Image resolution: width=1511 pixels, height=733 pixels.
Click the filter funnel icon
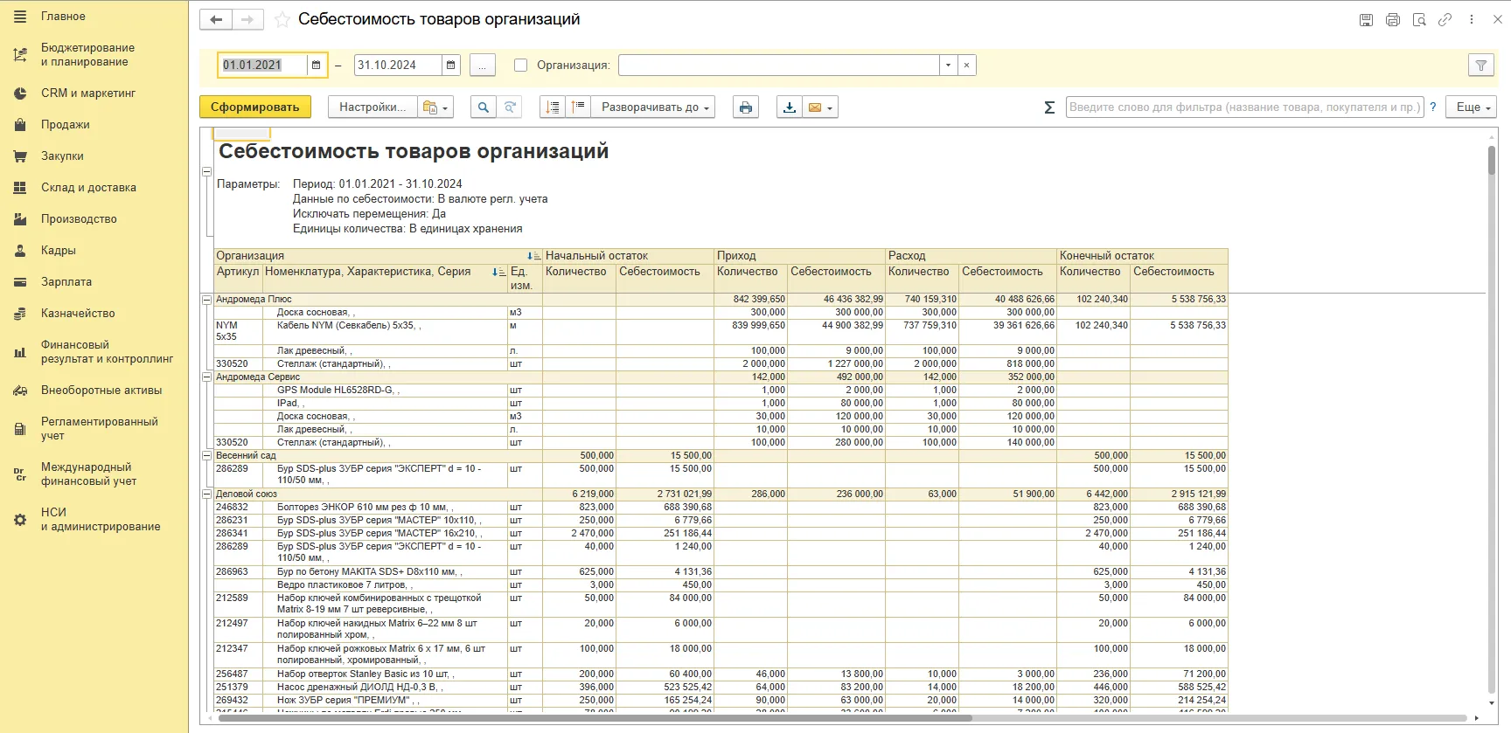click(x=1480, y=66)
